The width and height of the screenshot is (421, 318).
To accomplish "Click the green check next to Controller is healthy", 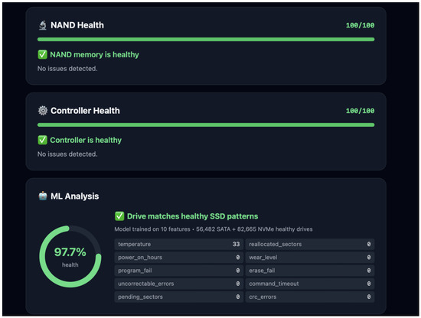I will (x=42, y=140).
